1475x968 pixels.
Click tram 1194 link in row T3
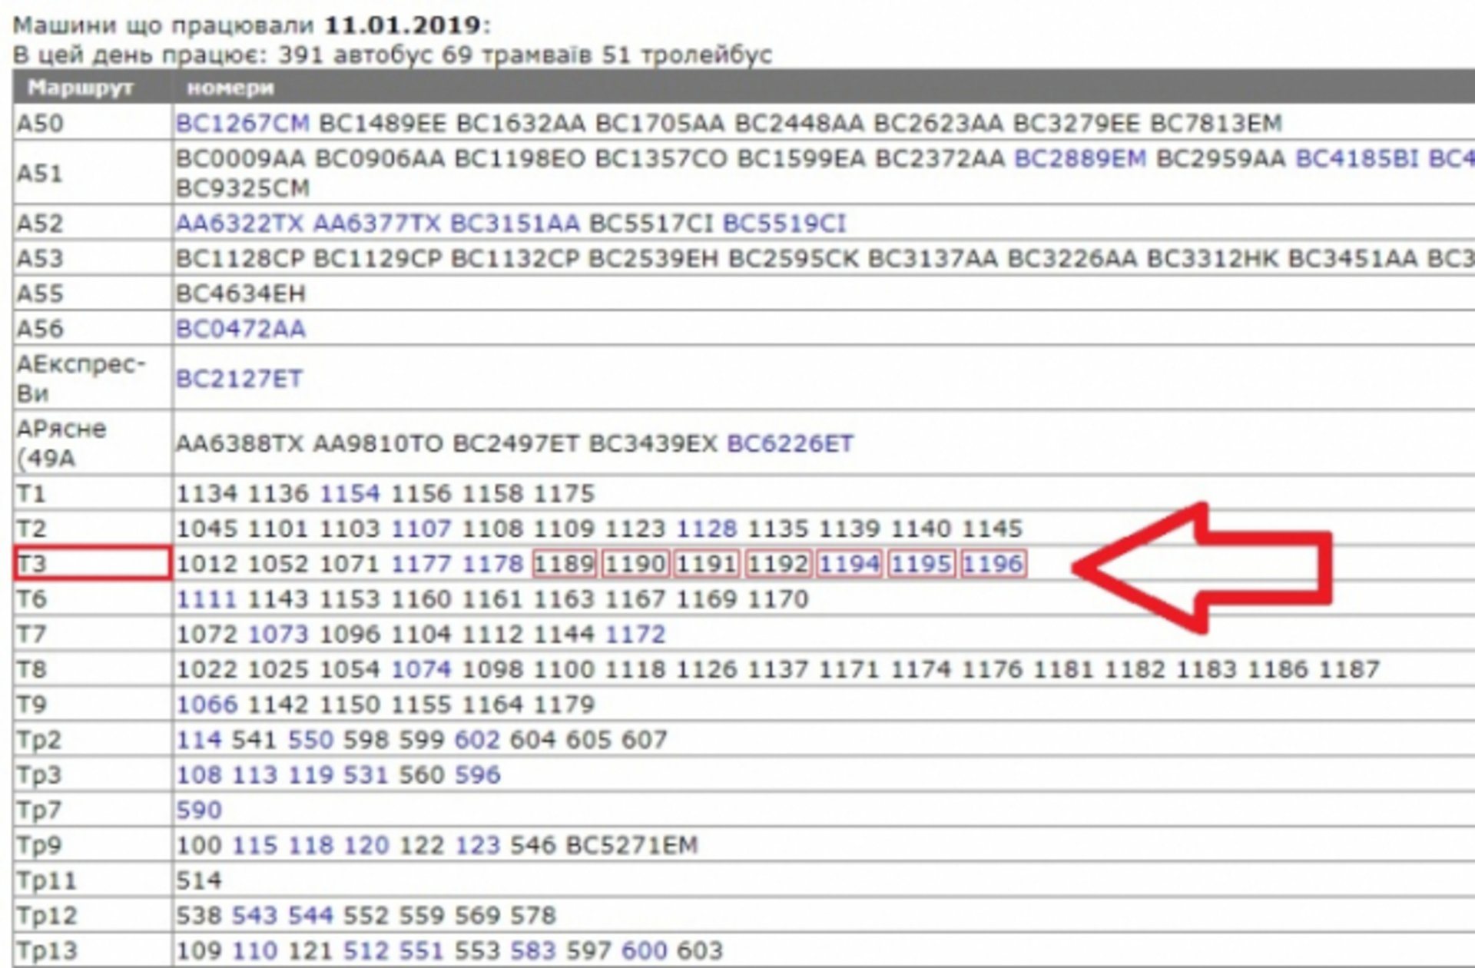click(849, 564)
